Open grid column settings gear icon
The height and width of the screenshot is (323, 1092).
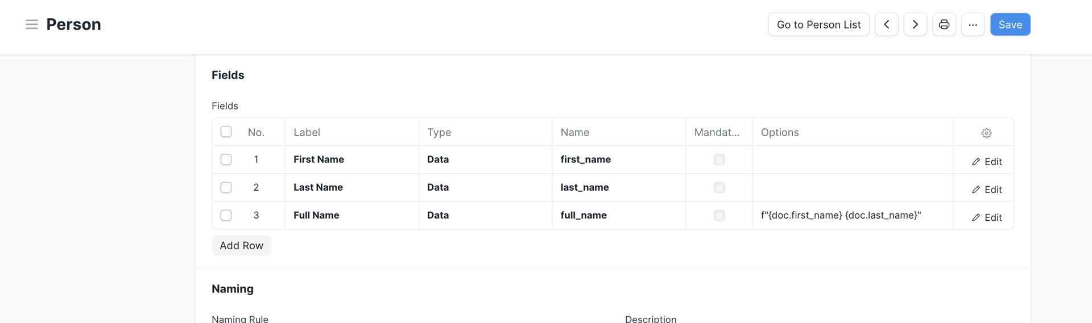click(986, 133)
